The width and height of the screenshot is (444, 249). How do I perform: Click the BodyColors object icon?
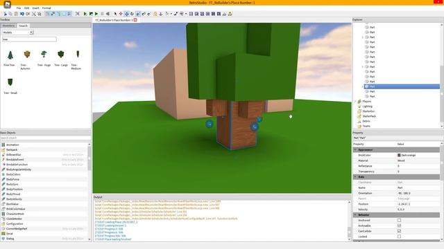pyautogui.click(x=3, y=174)
